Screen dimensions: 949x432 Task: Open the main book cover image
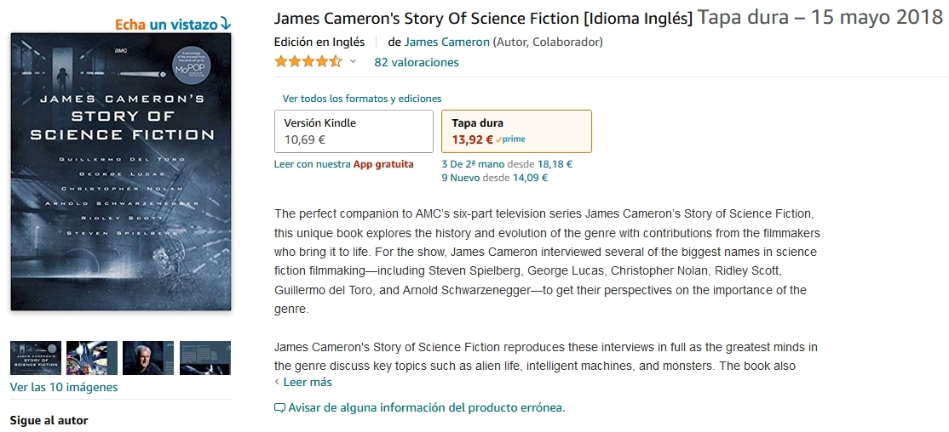coord(121,172)
